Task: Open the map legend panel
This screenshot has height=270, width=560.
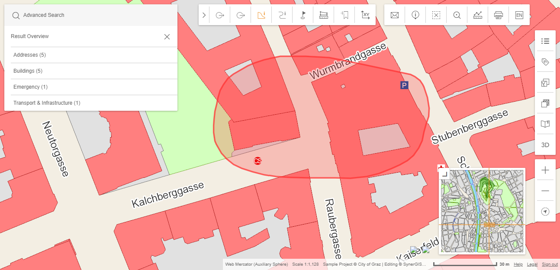Action: [x=545, y=41]
